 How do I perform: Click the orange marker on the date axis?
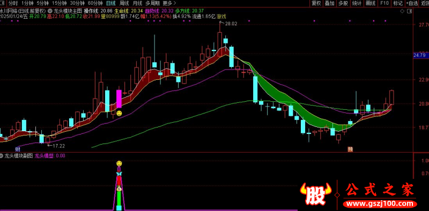coord(351,149)
